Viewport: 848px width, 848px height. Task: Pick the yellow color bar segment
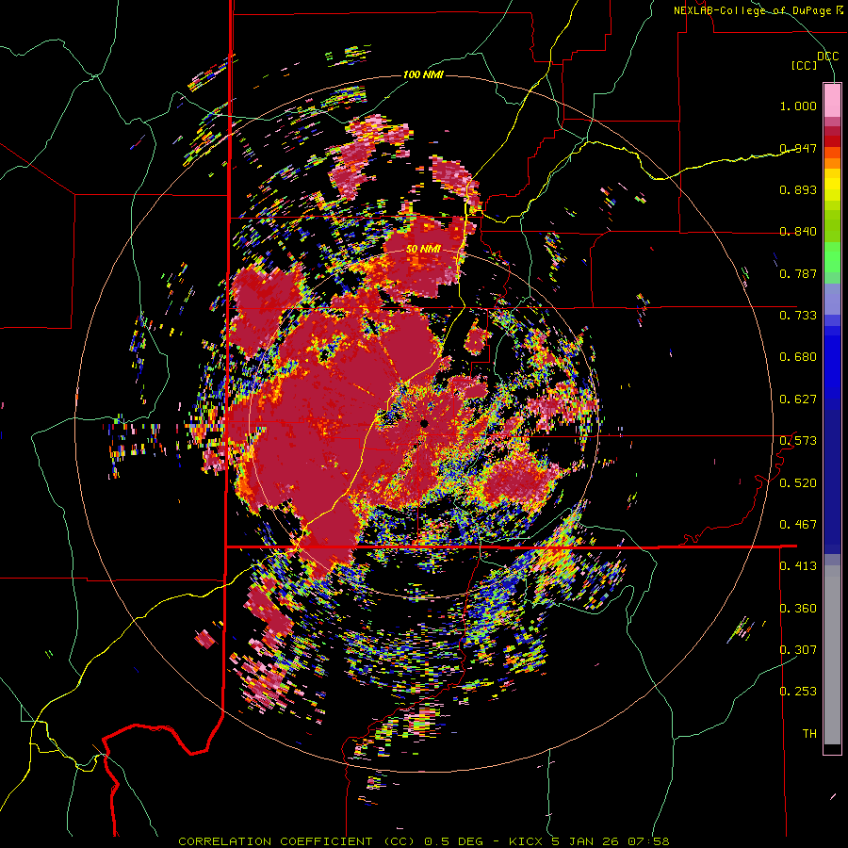click(832, 186)
